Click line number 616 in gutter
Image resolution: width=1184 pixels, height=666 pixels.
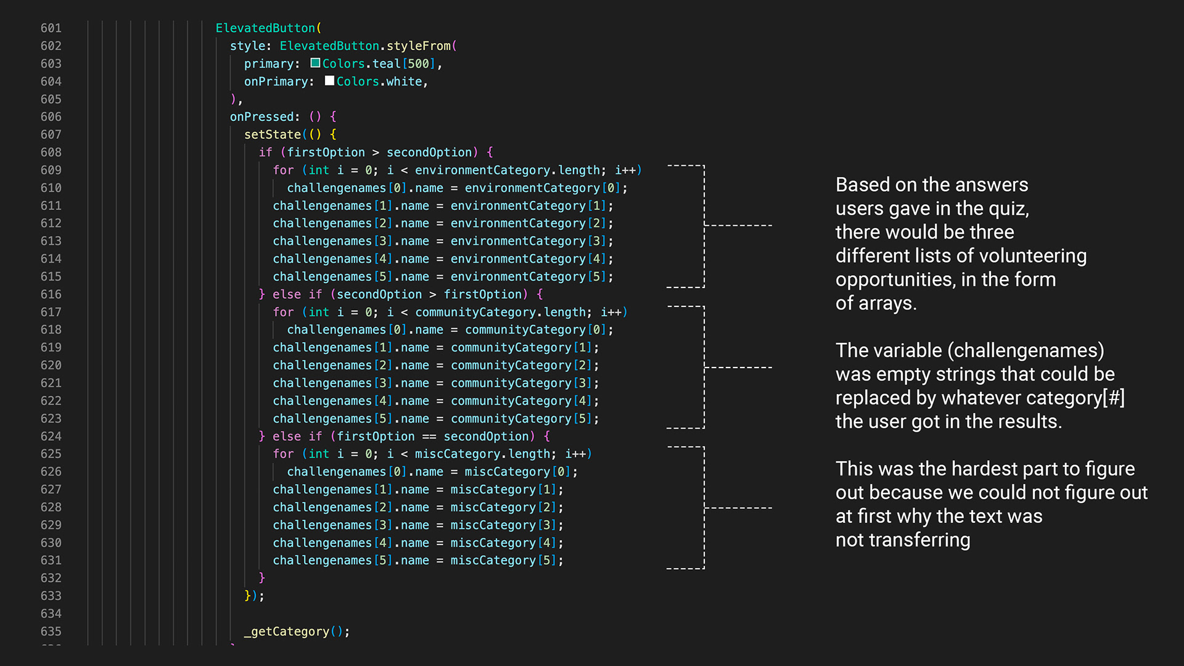tap(51, 294)
